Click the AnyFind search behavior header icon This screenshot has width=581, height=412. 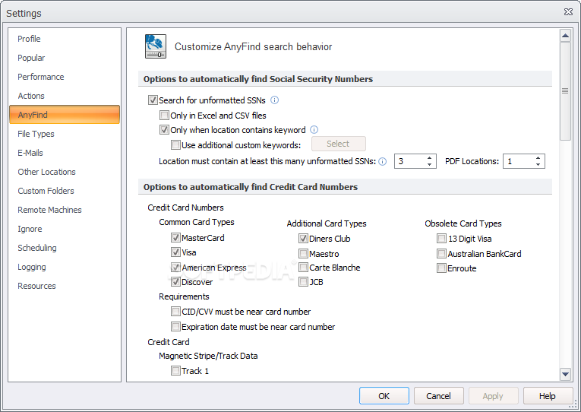pos(156,46)
